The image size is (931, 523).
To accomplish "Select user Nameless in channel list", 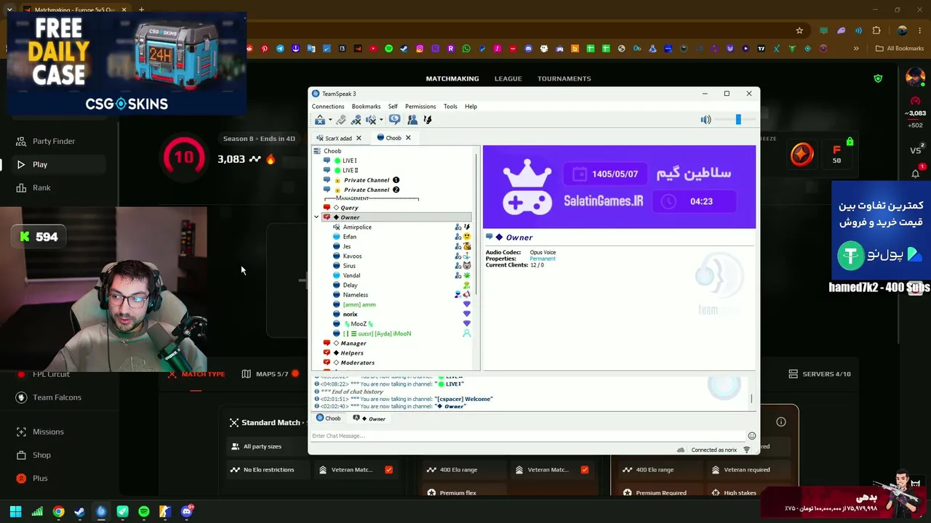I will point(355,295).
